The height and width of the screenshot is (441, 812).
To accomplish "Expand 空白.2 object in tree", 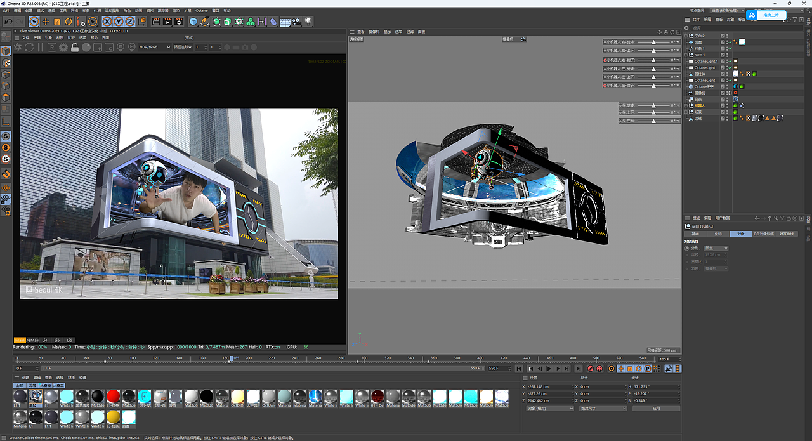I will [687, 36].
